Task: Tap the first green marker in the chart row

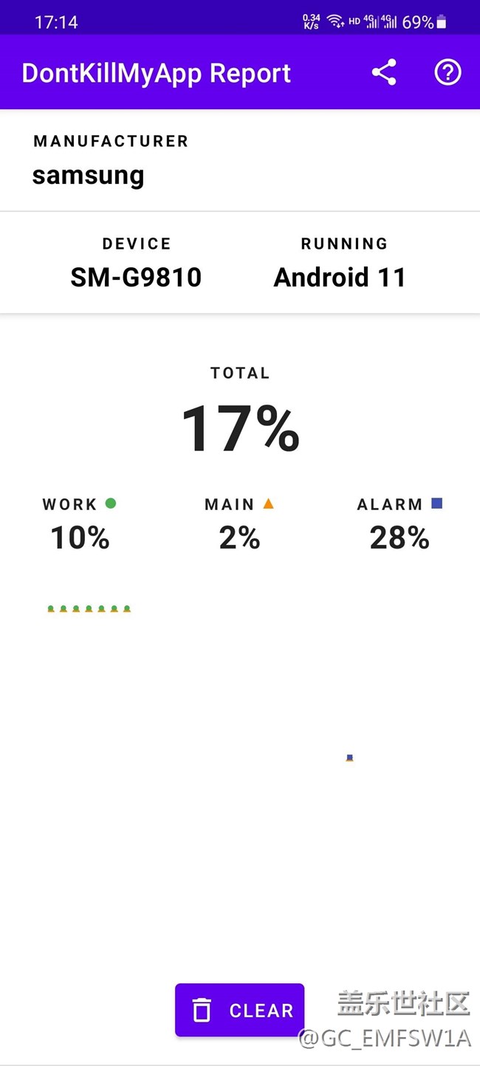Action: 51,609
